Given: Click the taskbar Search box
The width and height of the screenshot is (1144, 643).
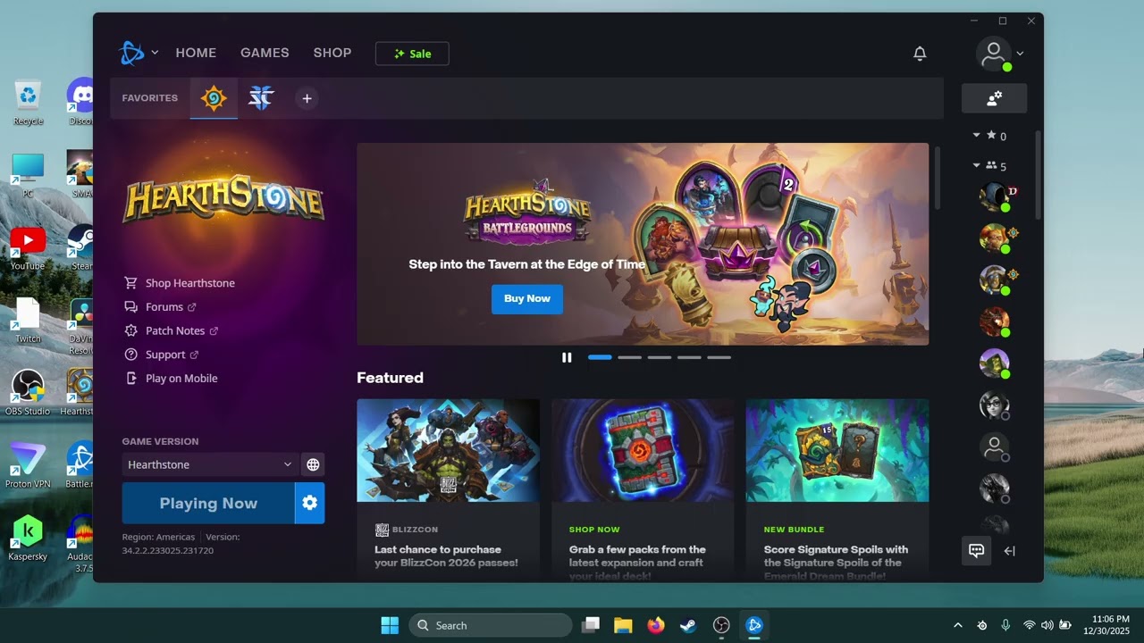Looking at the screenshot, I should (491, 625).
